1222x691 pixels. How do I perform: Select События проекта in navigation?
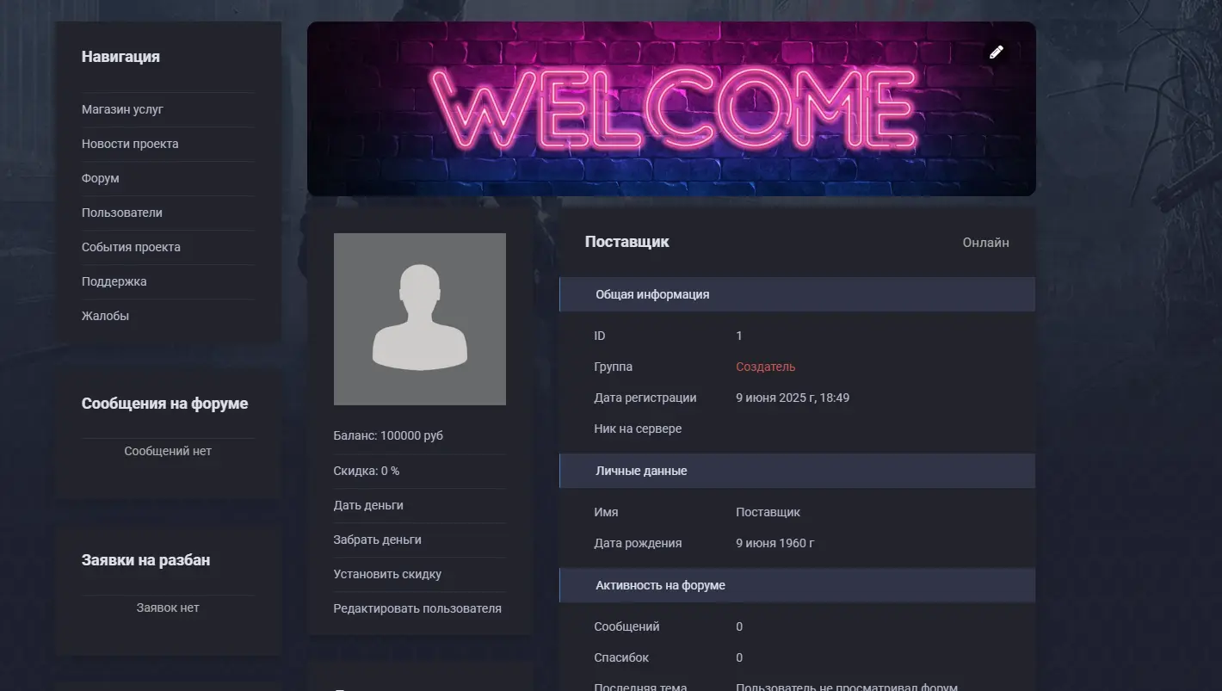pos(131,247)
